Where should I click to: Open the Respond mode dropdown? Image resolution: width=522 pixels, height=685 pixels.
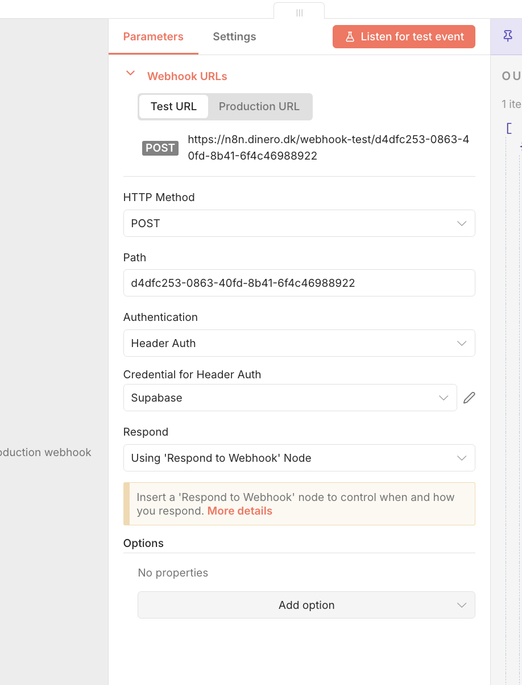pyautogui.click(x=299, y=458)
